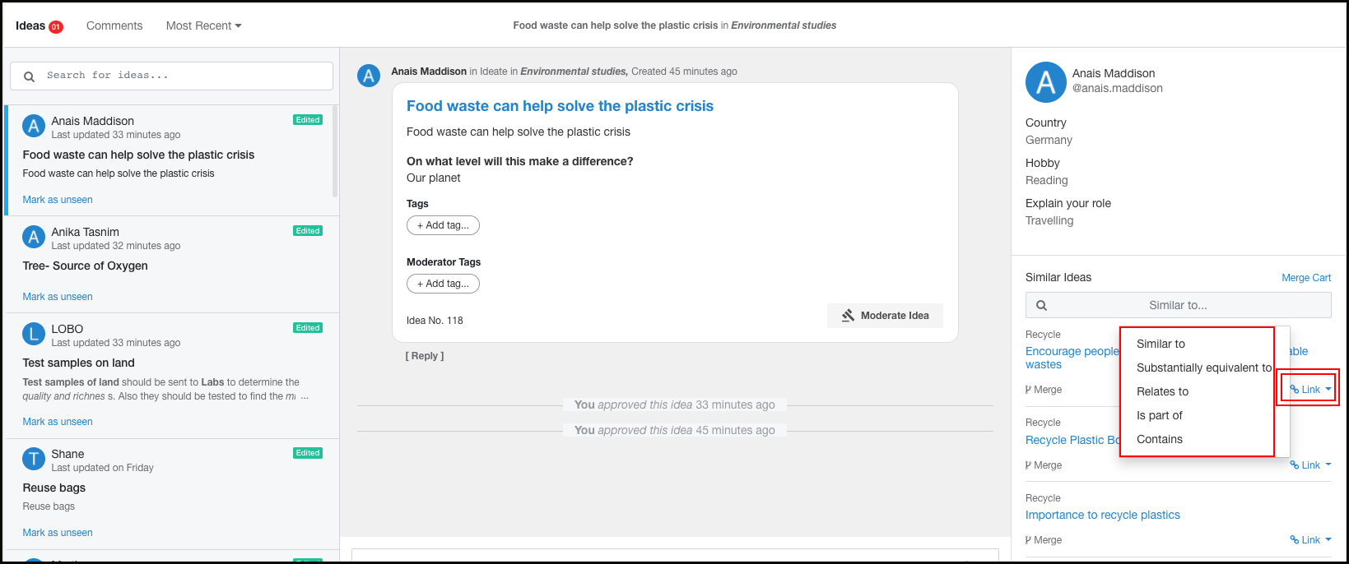
Task: Click Anais Maddison's avatar in profile panel
Action: point(1045,82)
